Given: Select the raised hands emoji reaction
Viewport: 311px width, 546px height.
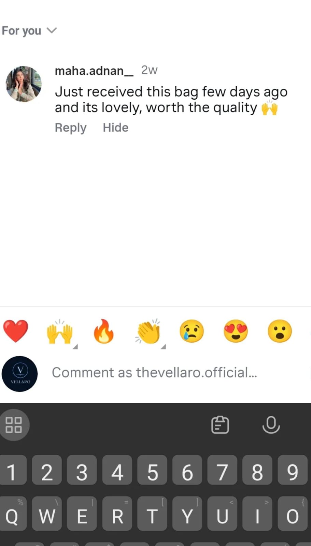Looking at the screenshot, I should (60, 331).
